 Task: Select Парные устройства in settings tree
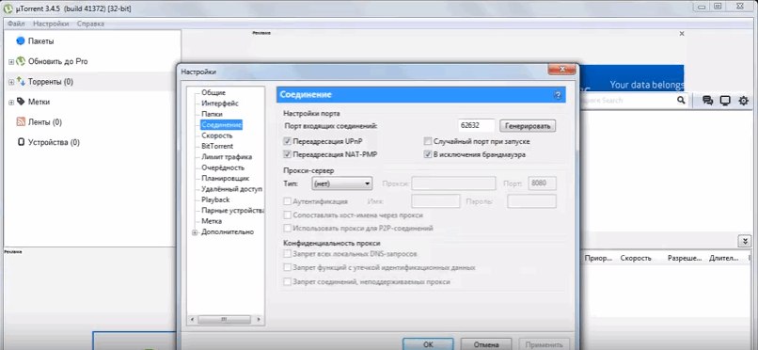pyautogui.click(x=232, y=211)
